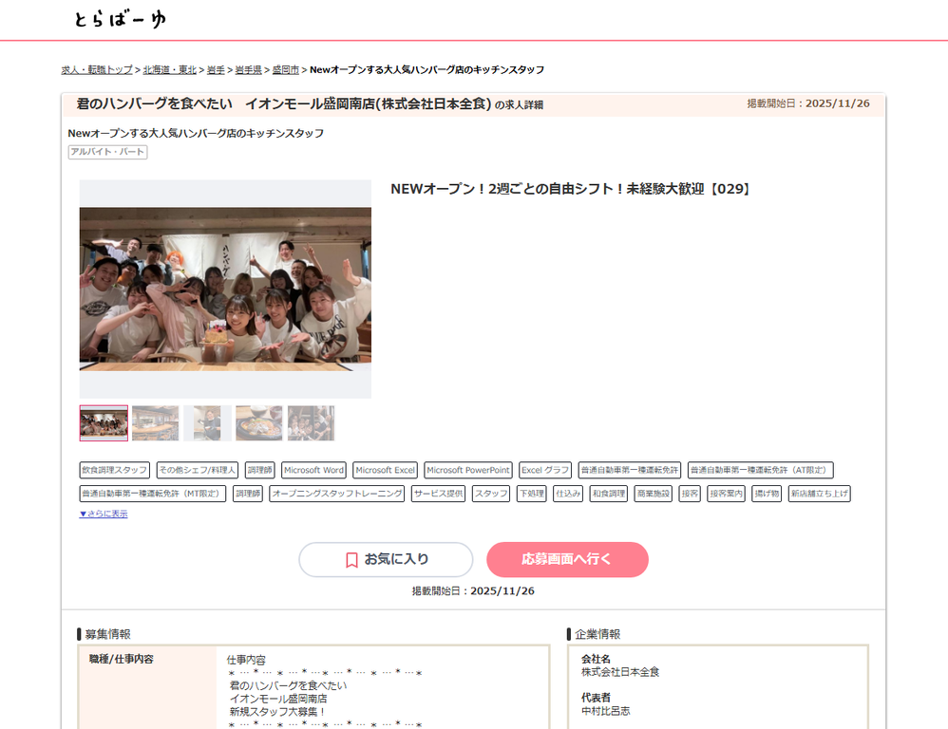The width and height of the screenshot is (948, 729).
Task: Add job to favorites with お気に入り
Action: click(x=386, y=559)
